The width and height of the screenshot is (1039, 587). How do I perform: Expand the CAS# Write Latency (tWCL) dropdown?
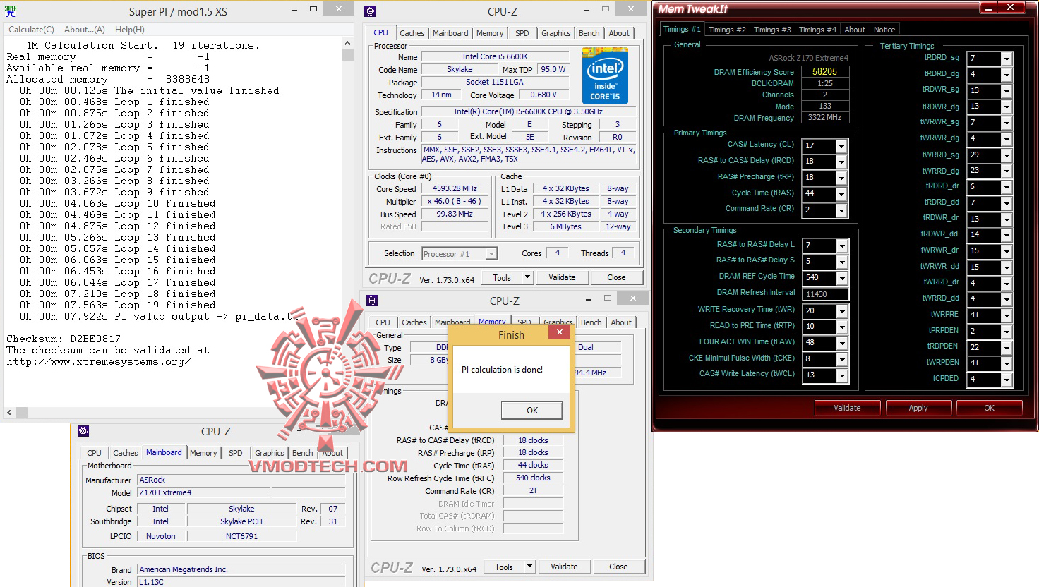click(842, 376)
